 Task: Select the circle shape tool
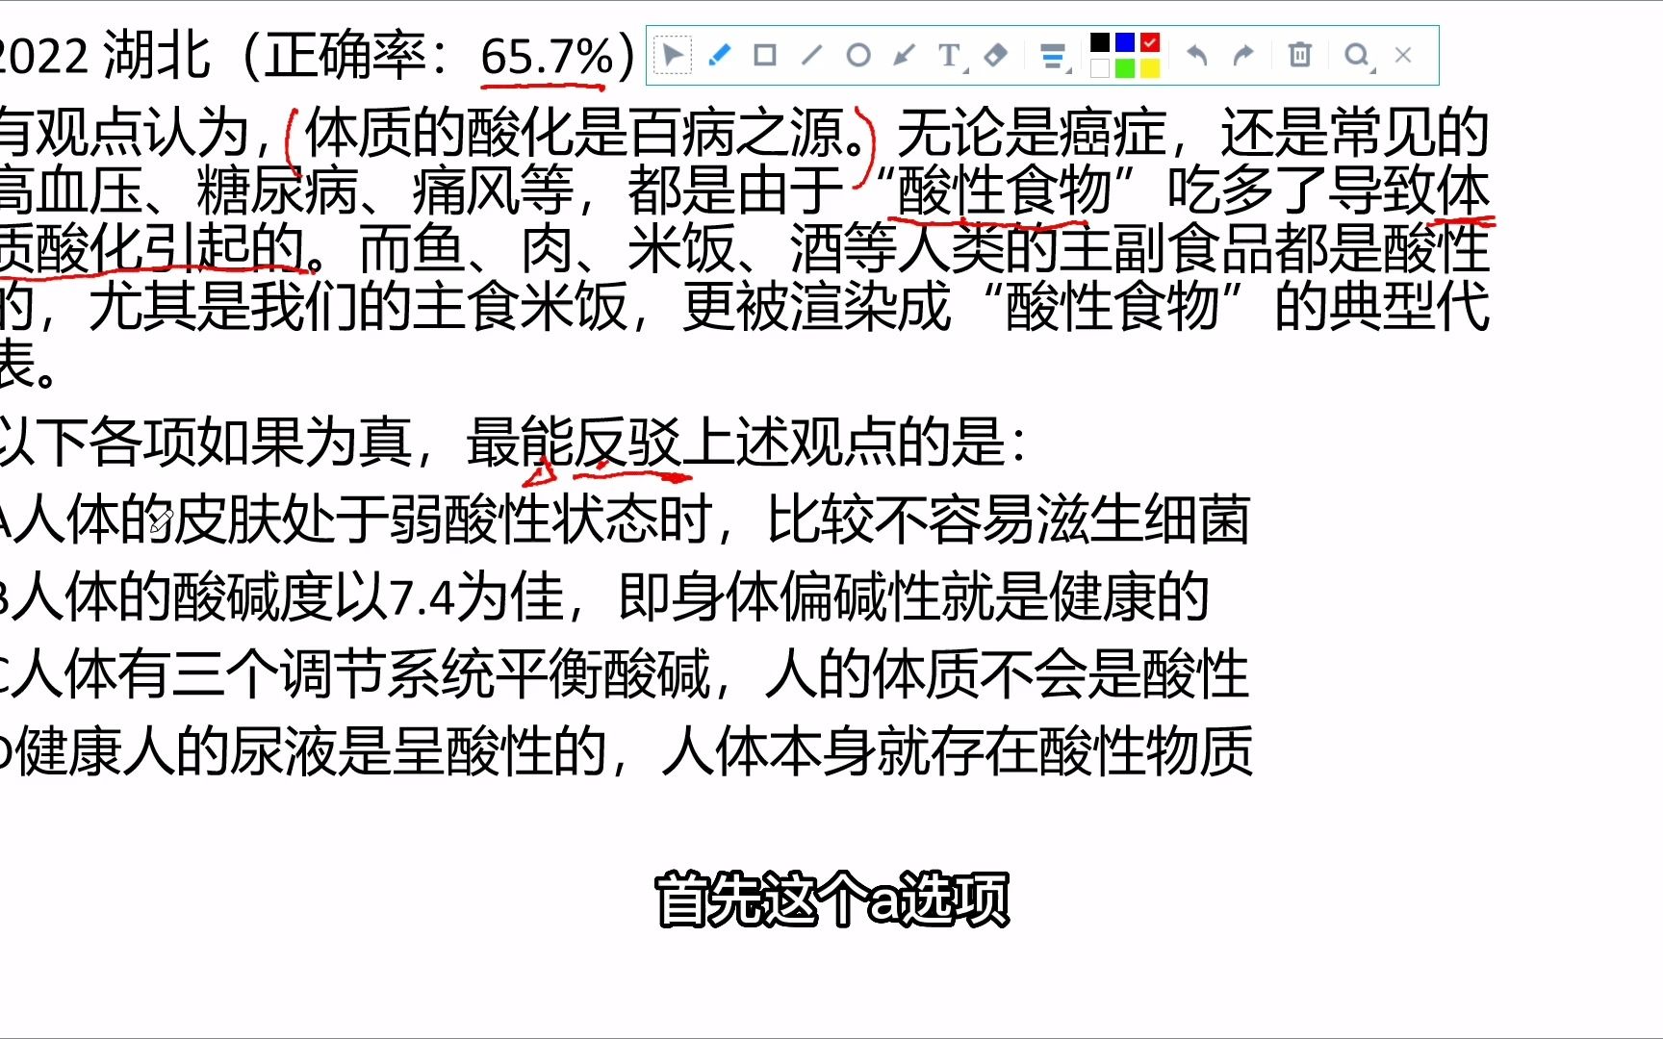point(858,55)
